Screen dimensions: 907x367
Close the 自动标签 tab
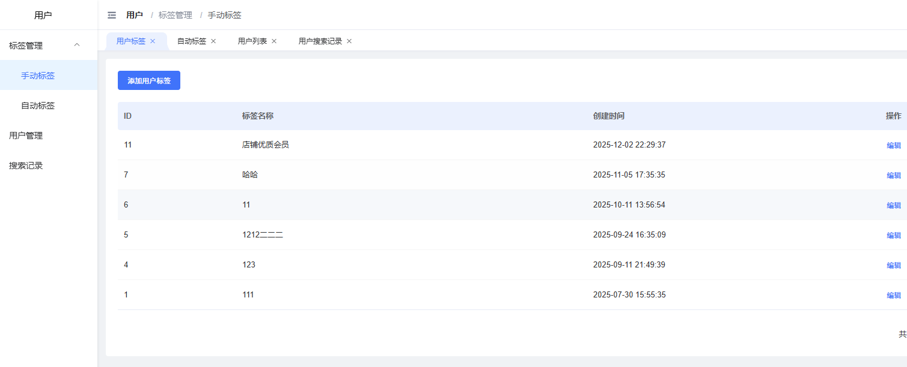click(x=213, y=41)
